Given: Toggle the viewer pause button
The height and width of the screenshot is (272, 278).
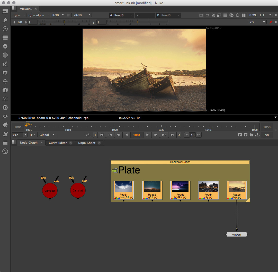Looking at the screenshot, I should tap(244, 15).
